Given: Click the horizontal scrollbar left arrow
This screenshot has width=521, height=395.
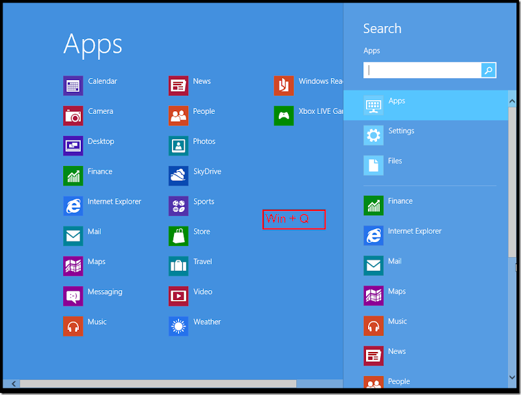Looking at the screenshot, I should [x=14, y=384].
